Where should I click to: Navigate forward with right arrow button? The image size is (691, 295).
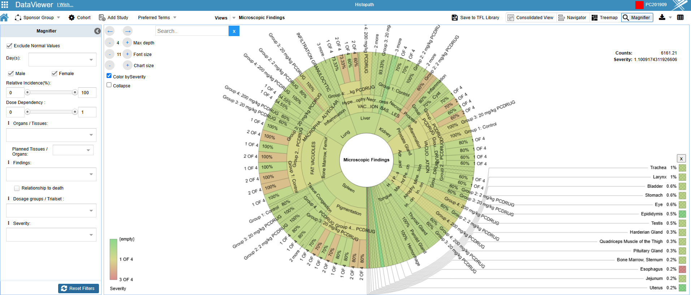tap(128, 31)
